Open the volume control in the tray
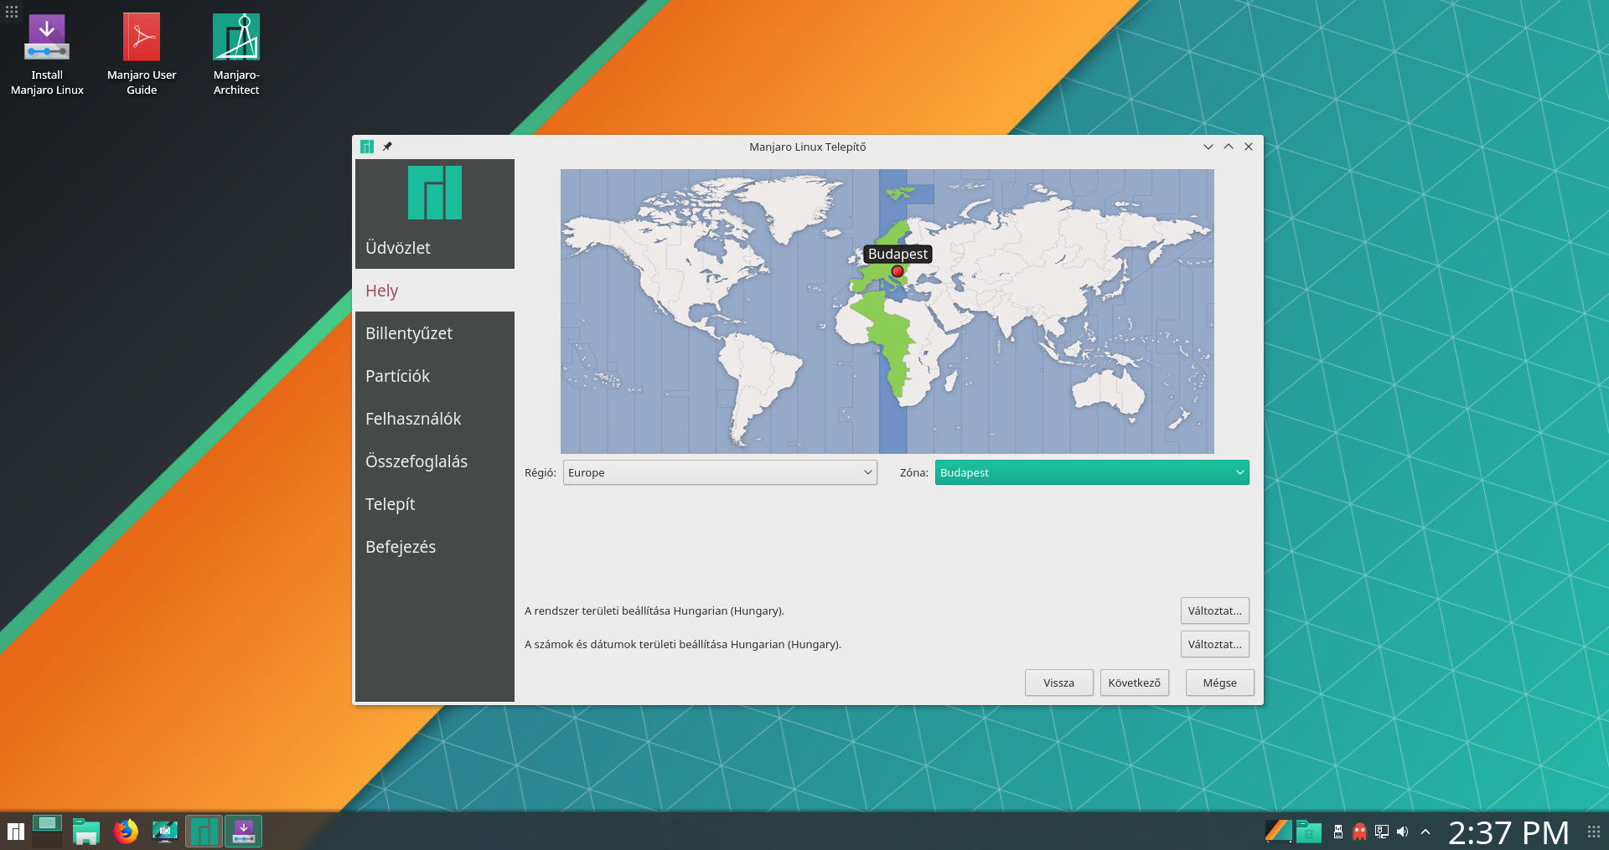Viewport: 1609px width, 850px height. 1403,832
